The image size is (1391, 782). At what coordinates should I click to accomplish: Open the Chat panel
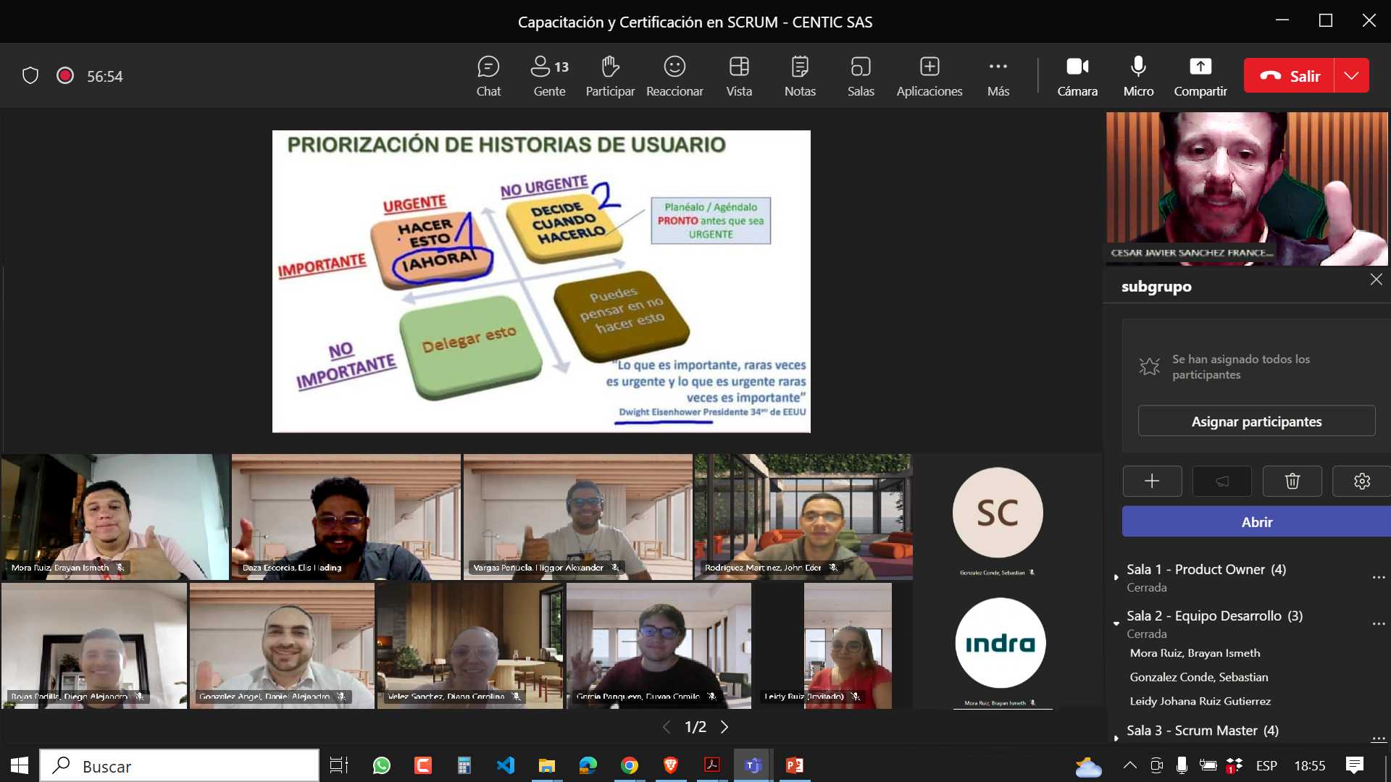(488, 76)
